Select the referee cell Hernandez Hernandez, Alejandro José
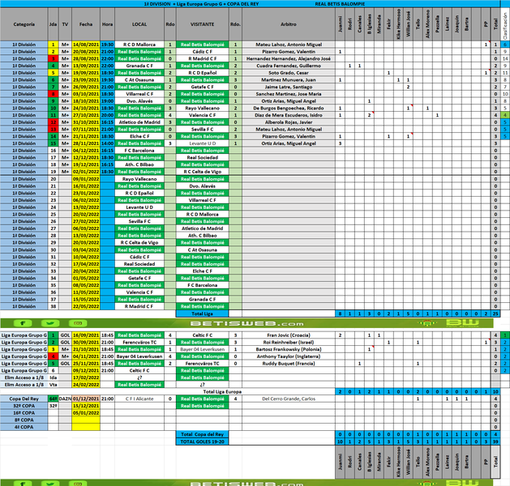Screen dimensions: 510x486 coord(289,59)
